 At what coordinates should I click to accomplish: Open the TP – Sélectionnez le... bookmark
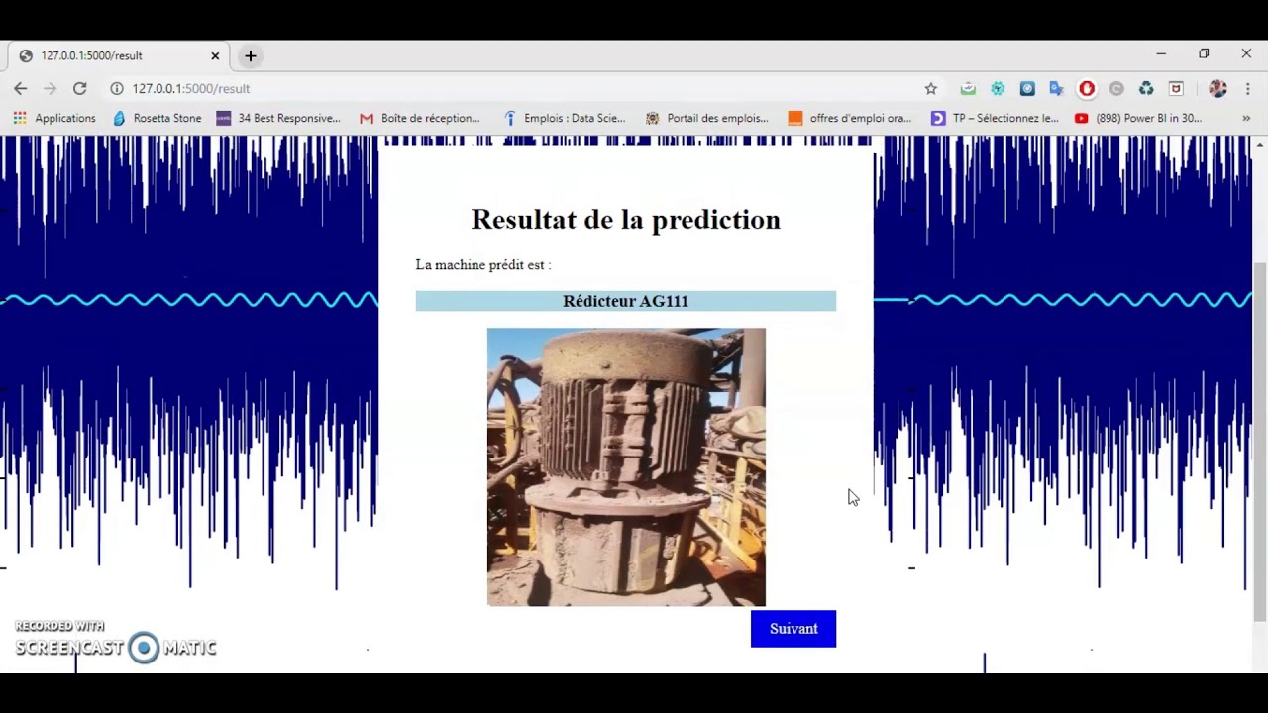pyautogui.click(x=995, y=118)
